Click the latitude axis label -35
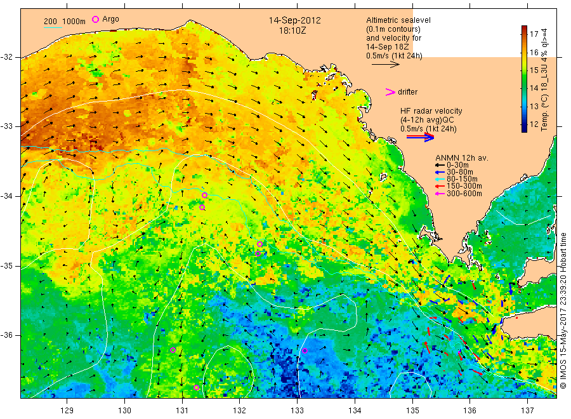The image size is (571, 419). 6,265
